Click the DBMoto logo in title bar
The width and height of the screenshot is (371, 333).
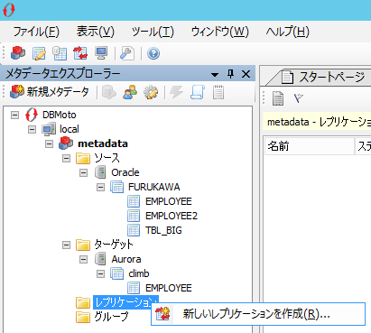tap(9, 10)
